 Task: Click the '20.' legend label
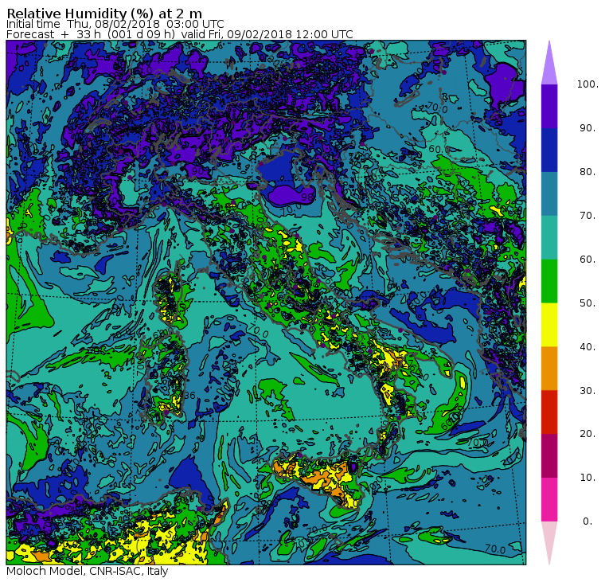(587, 434)
